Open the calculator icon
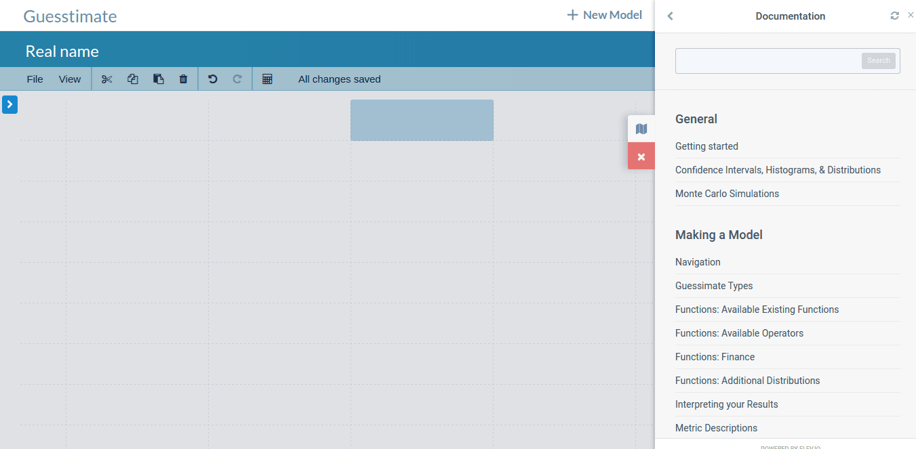This screenshot has width=916, height=449. (267, 79)
